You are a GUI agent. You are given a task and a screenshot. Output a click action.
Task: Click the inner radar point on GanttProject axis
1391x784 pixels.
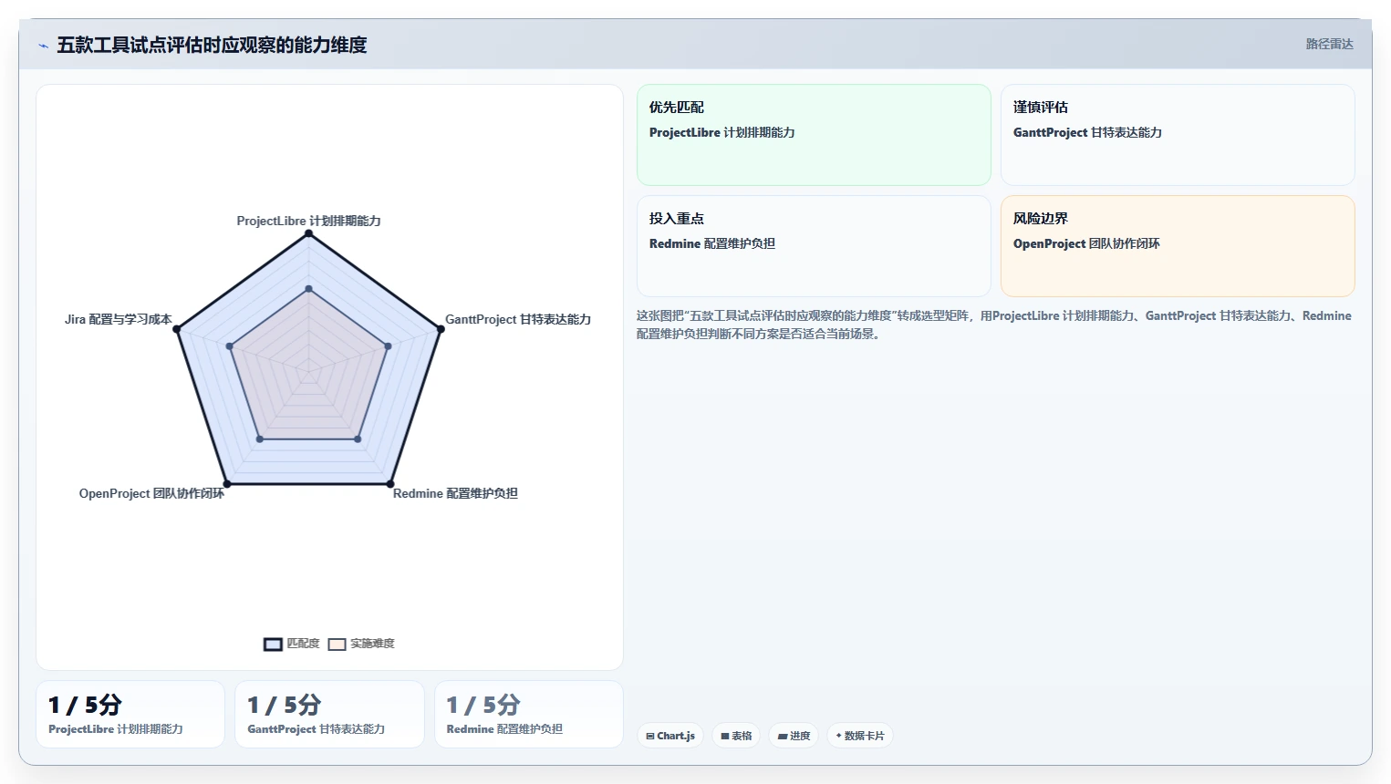pos(389,346)
